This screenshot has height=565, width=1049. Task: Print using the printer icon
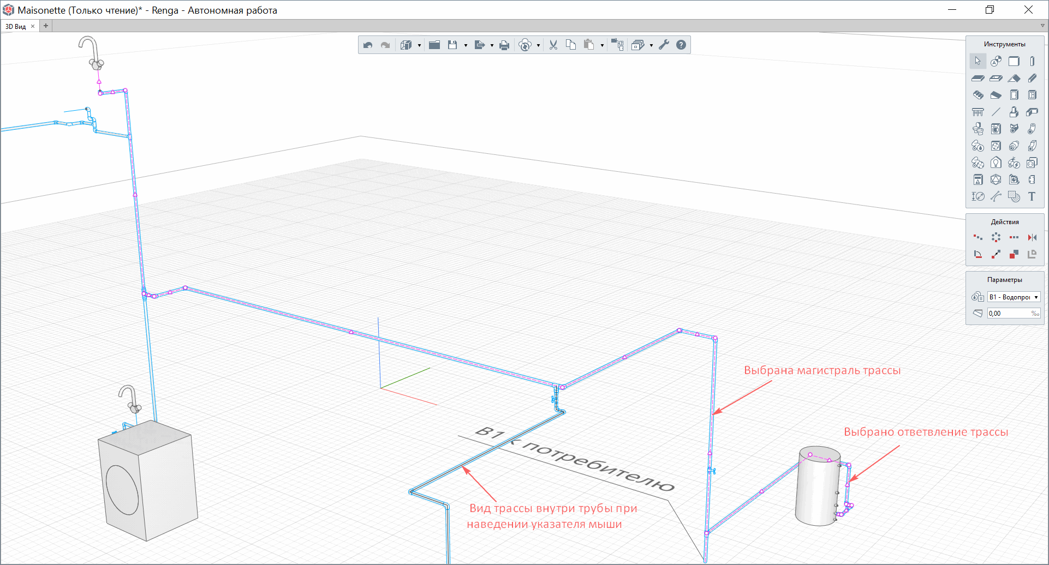(x=504, y=45)
